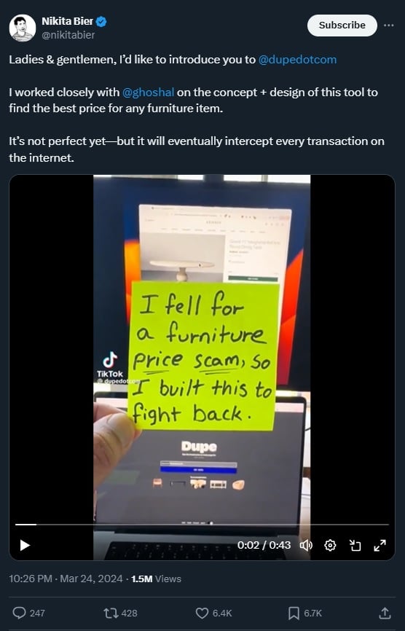Open the @dupedotcom mention
The image size is (405, 631).
[x=297, y=60]
